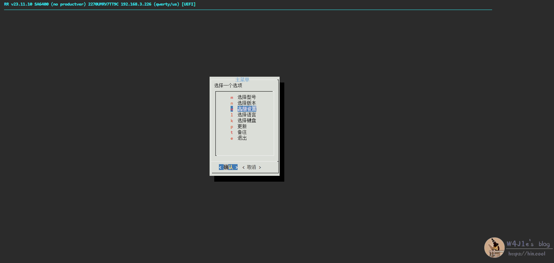
Task: Click the 选择一个选项 prompt text
Action: click(x=228, y=85)
